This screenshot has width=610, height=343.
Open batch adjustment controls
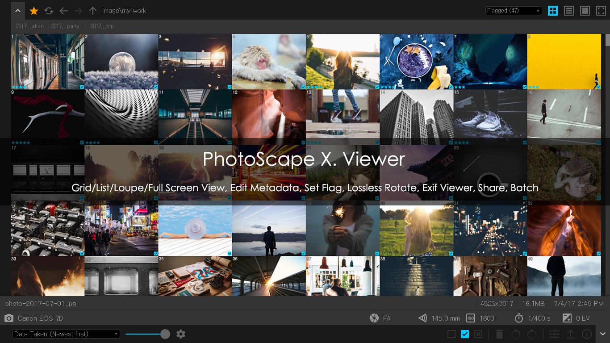(554, 334)
